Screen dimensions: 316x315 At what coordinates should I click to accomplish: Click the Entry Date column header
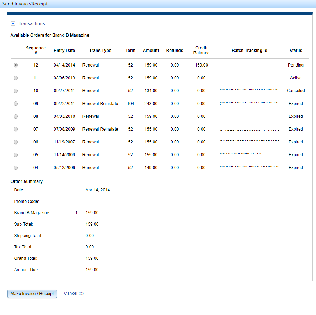pos(64,51)
